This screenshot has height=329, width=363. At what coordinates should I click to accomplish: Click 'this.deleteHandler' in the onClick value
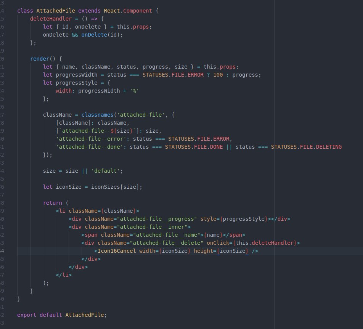[264, 243]
